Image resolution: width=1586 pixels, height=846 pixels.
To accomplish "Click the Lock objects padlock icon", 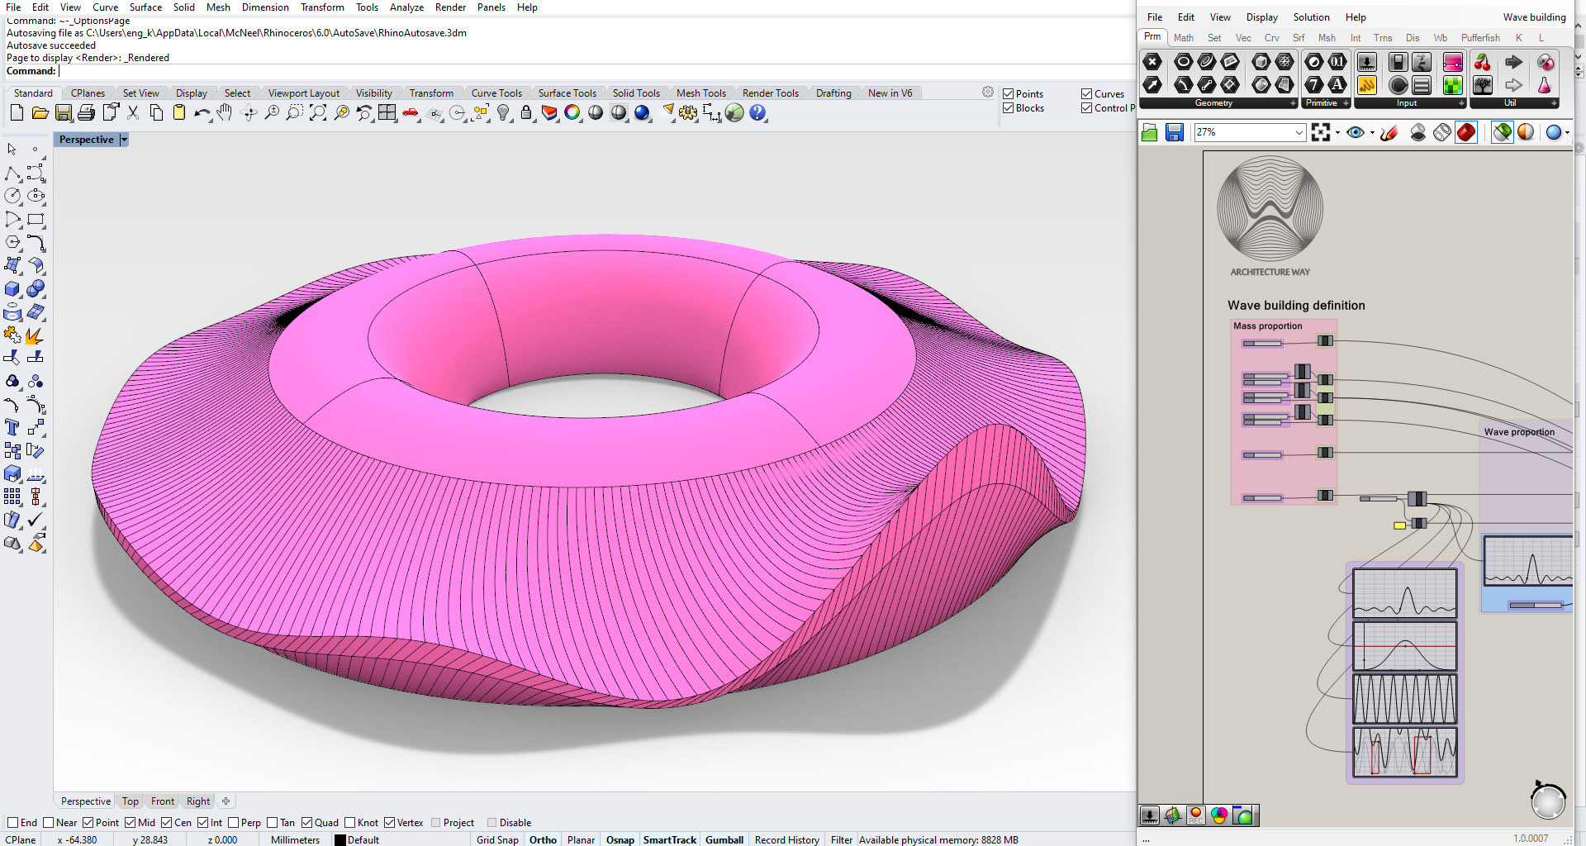I will tap(526, 113).
